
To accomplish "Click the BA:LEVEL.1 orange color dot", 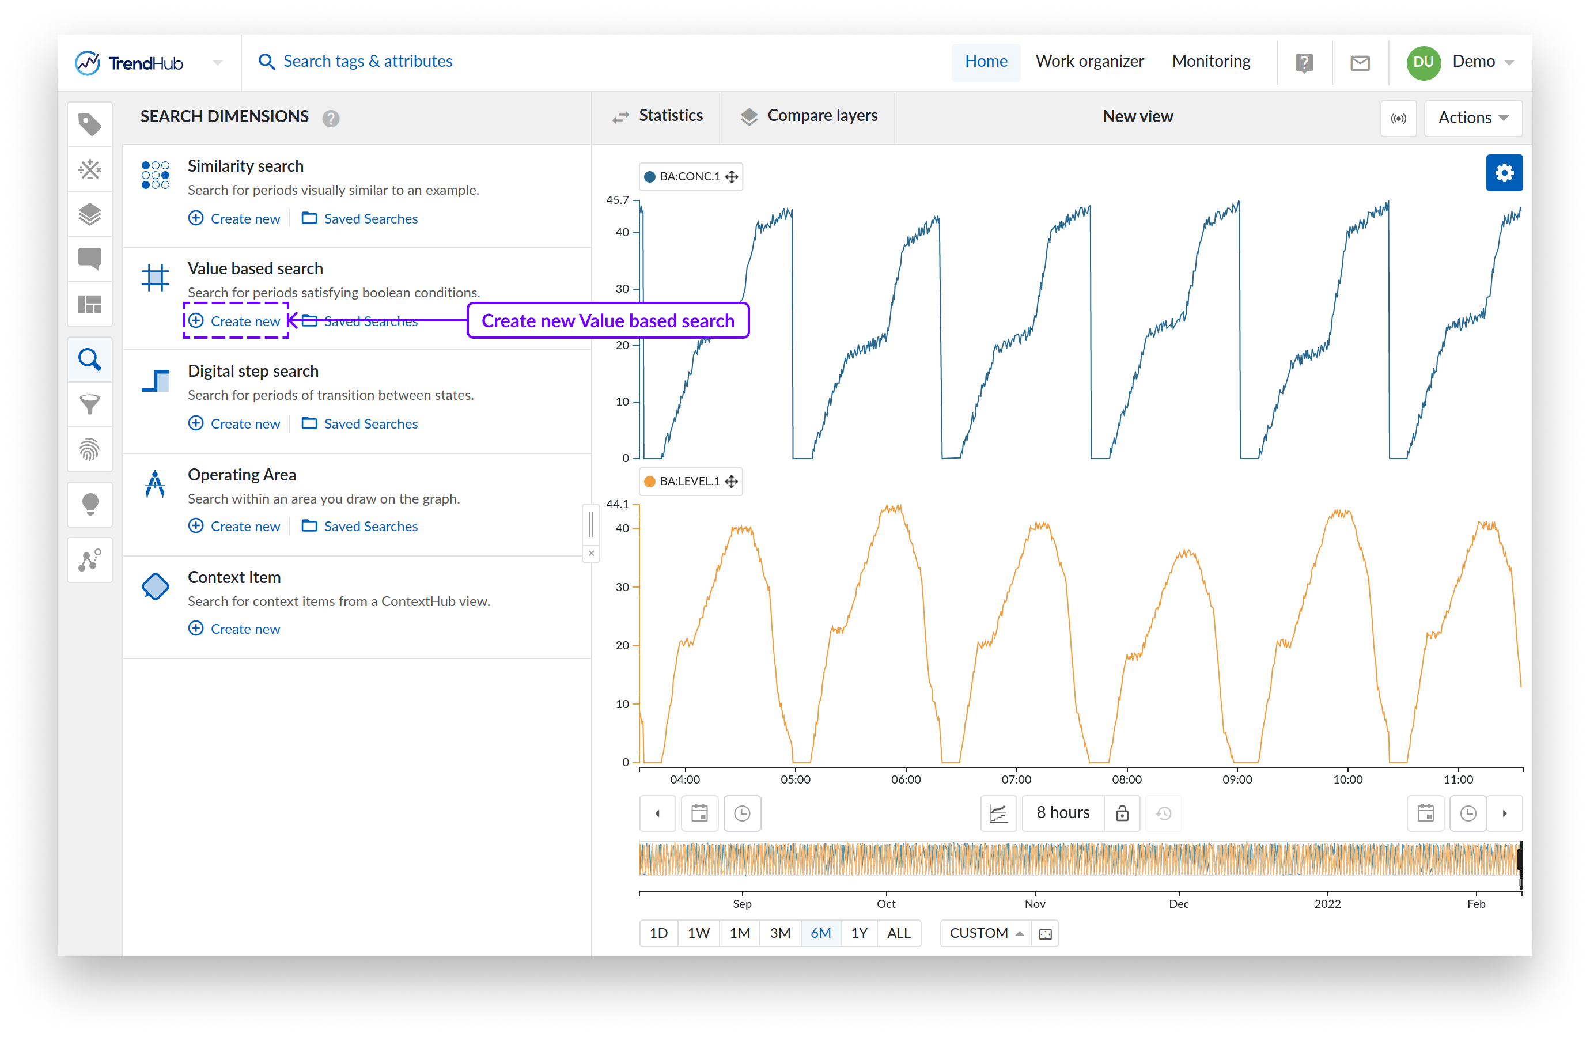I will pyautogui.click(x=649, y=481).
